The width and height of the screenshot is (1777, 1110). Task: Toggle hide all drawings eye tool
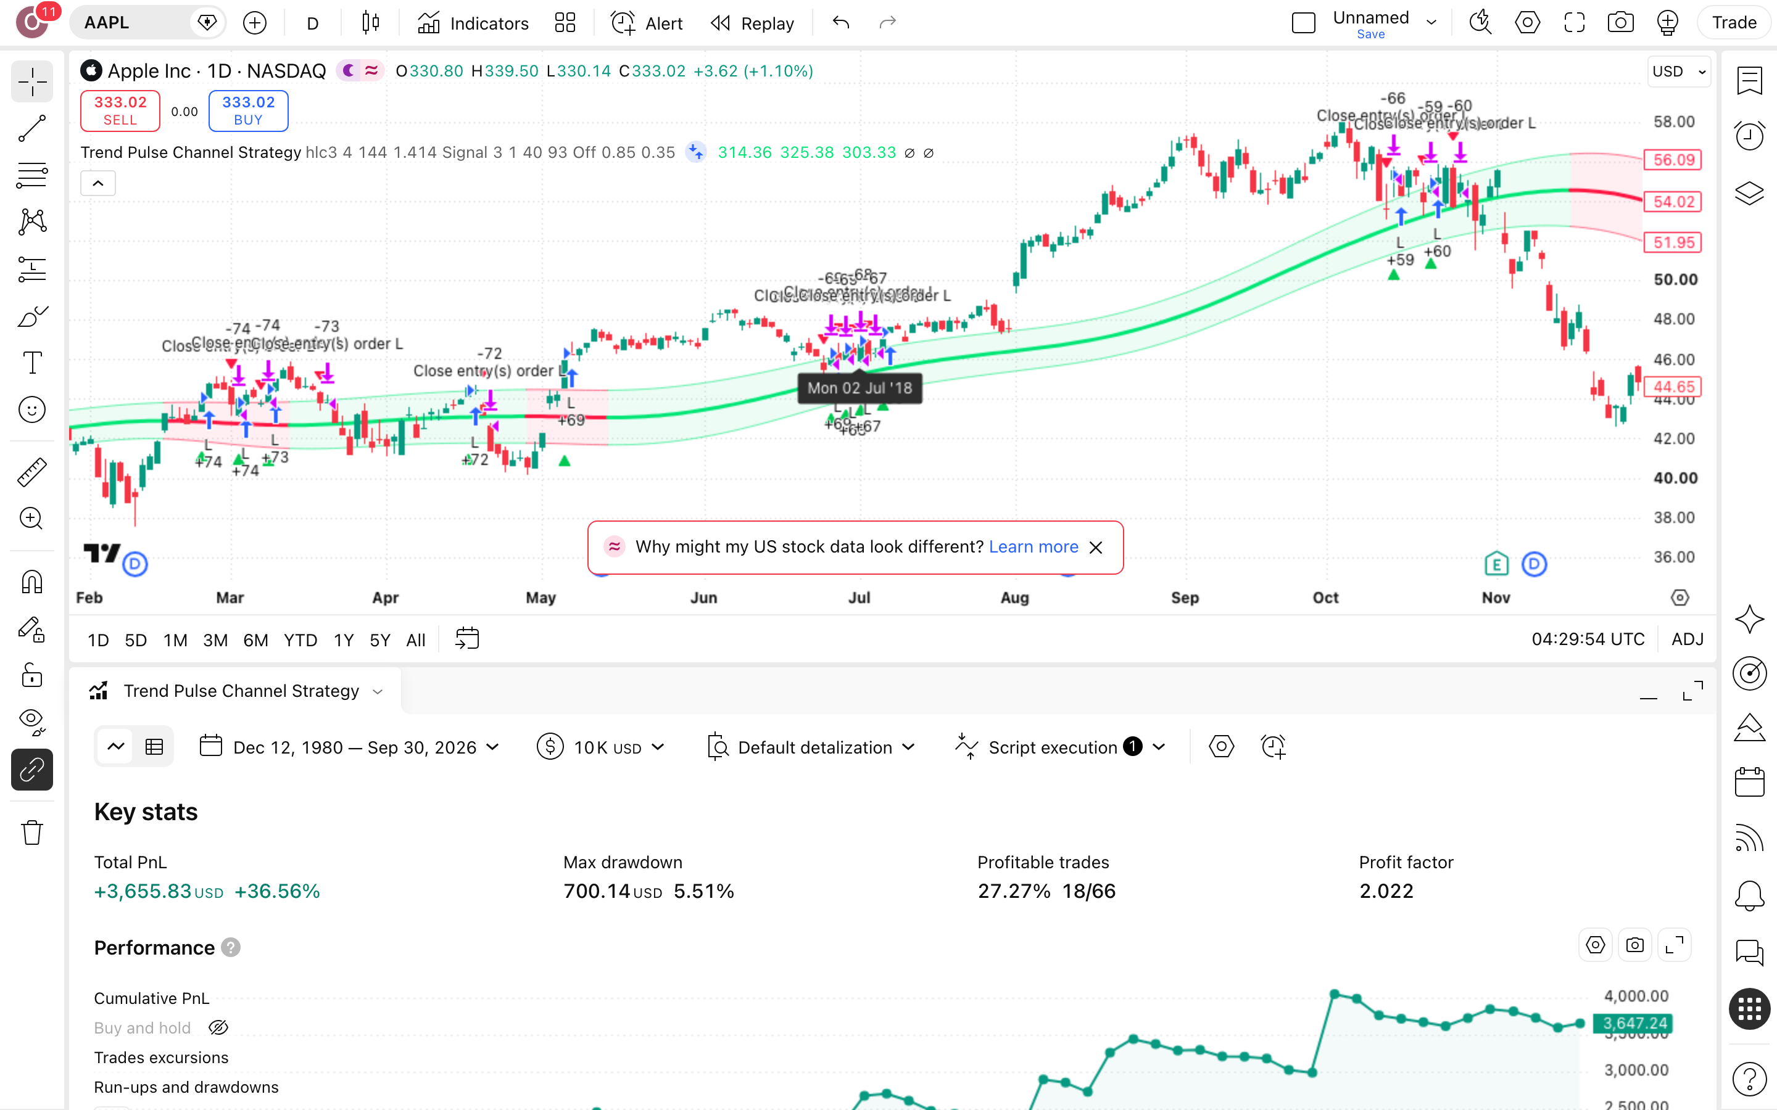(x=31, y=722)
